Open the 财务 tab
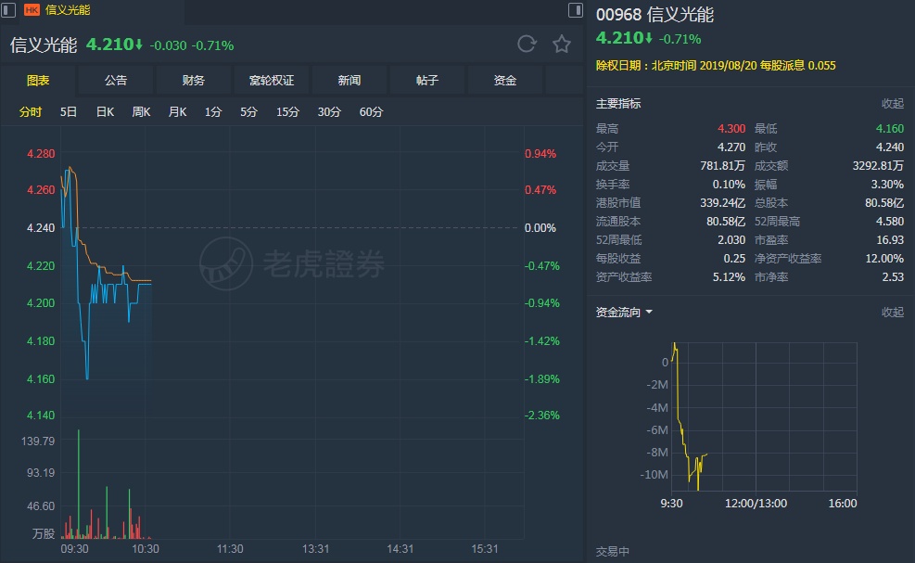 click(194, 81)
